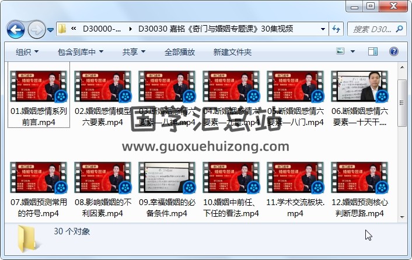Viewport: 412px width, 260px height.
Task: Click filename text 01.婚姻感情系列前言.mp4
Action: (39, 117)
